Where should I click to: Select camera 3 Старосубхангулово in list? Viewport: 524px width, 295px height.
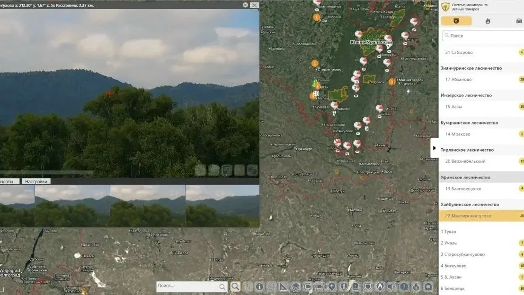(481, 254)
